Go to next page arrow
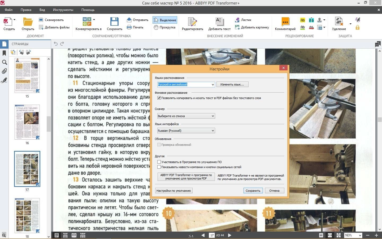This screenshot has width=382, height=239. (230, 235)
